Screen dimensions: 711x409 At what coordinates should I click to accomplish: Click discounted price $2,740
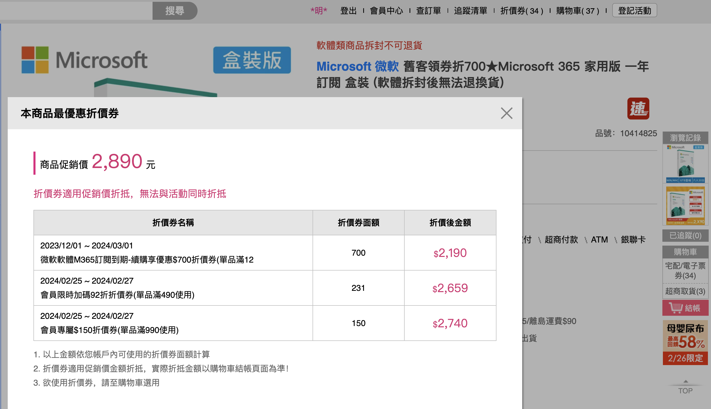click(x=450, y=323)
